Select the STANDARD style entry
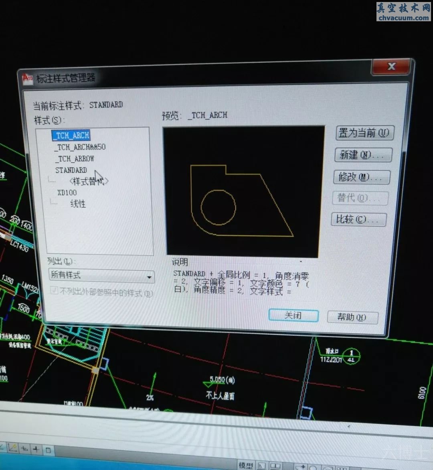Image resolution: width=433 pixels, height=470 pixels. [x=71, y=170]
